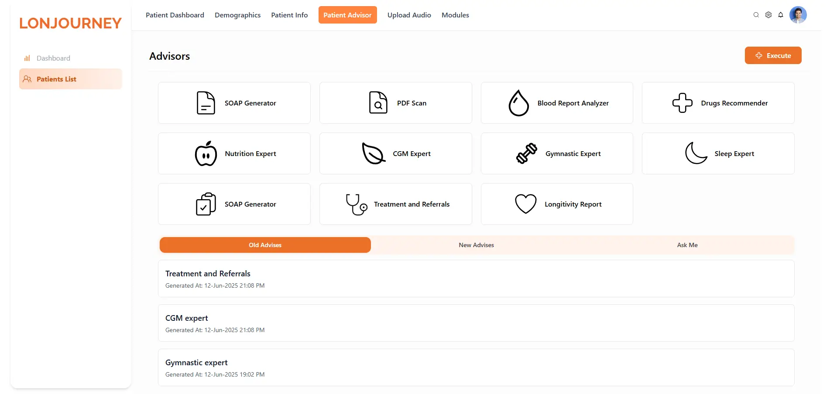Open the Longitivity Report heart card
This screenshot has height=394, width=830.
tap(557, 204)
